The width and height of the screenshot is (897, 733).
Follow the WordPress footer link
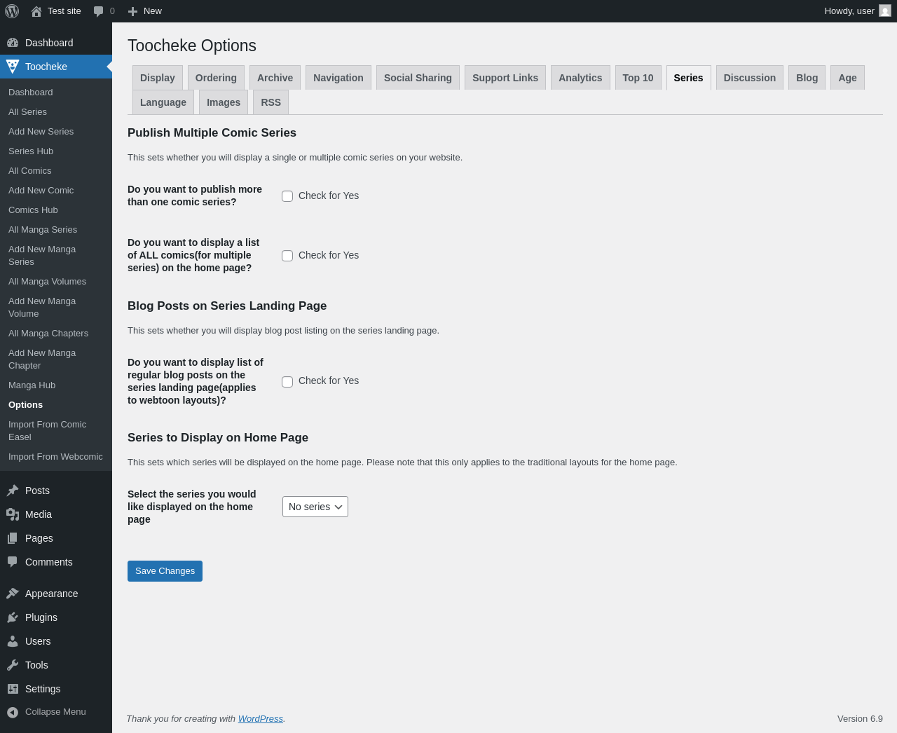point(261,719)
